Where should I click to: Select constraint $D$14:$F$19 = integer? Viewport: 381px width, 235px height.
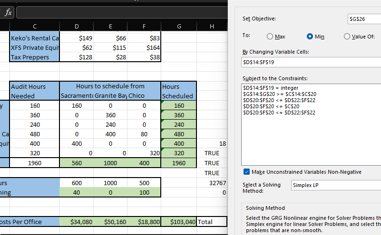[x=271, y=88]
